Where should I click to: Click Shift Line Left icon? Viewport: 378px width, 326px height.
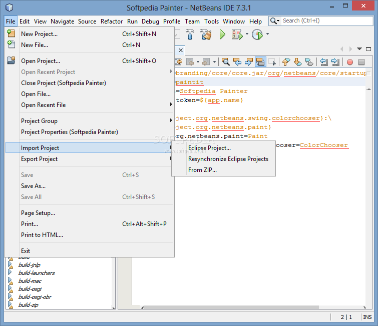point(324,62)
